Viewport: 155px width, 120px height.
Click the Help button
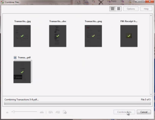point(146,9)
